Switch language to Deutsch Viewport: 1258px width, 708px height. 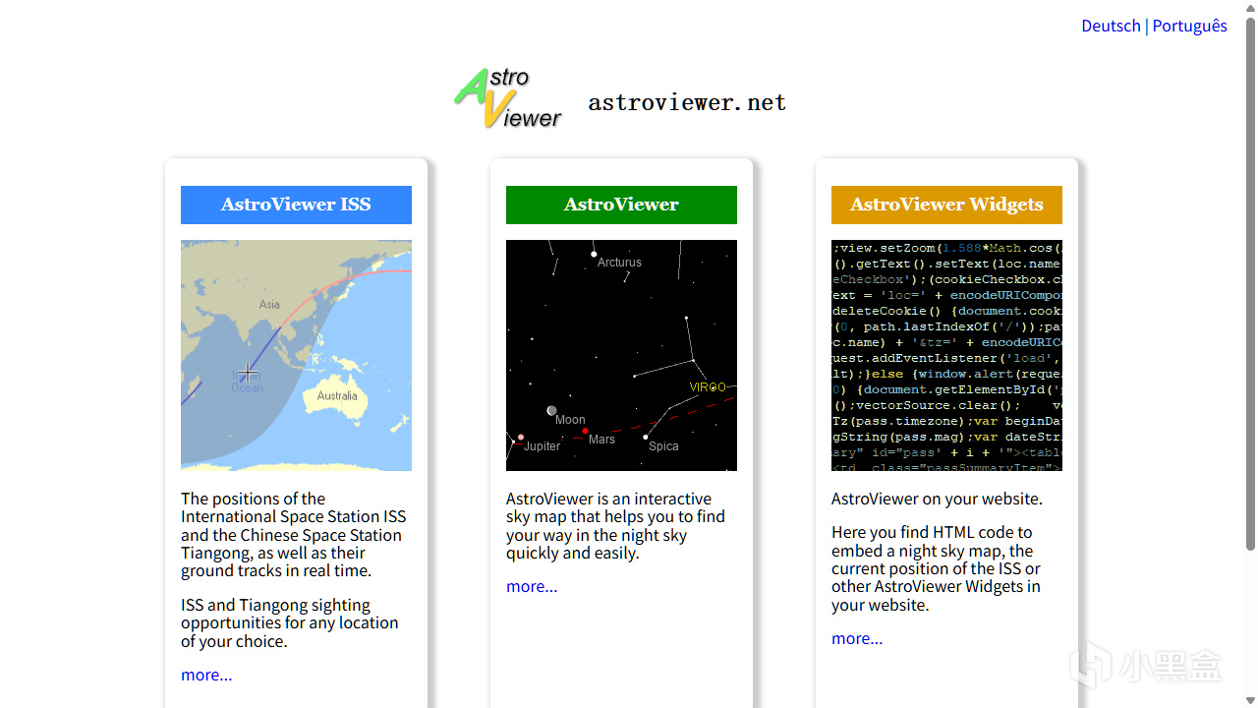click(1111, 26)
